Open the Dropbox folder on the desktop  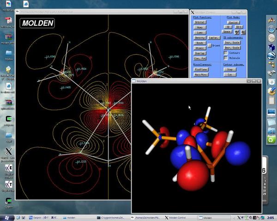(8, 53)
